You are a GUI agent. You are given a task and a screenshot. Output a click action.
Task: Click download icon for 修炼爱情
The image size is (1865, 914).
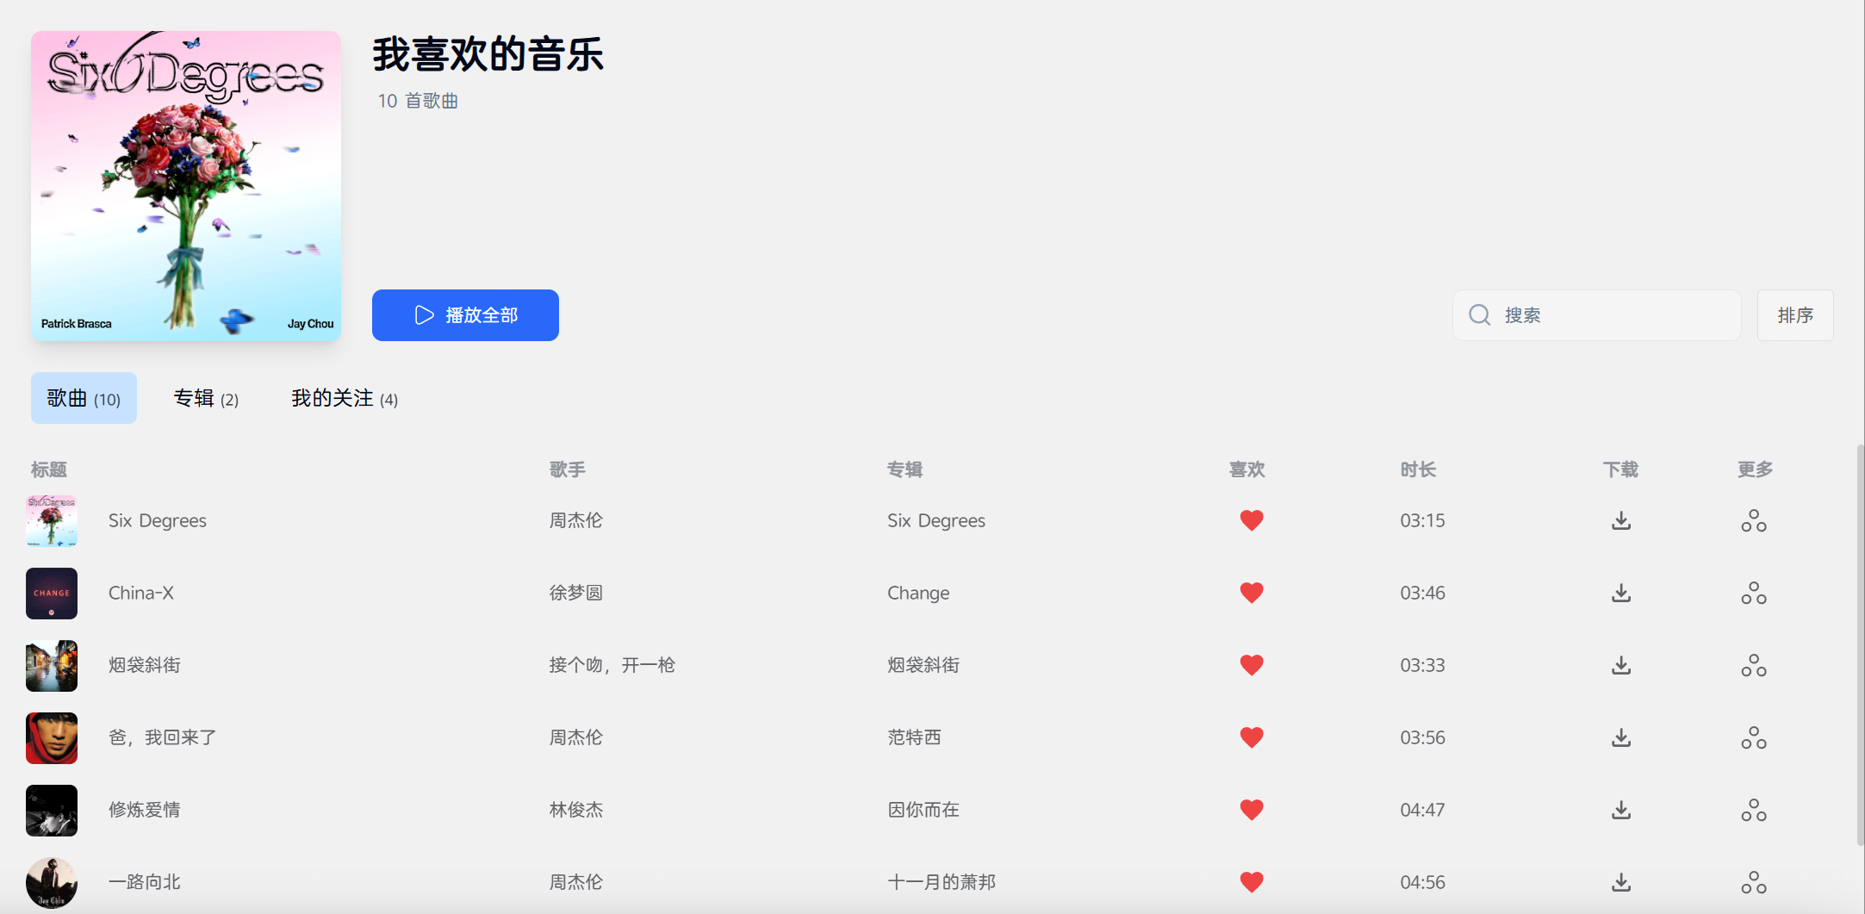1620,810
